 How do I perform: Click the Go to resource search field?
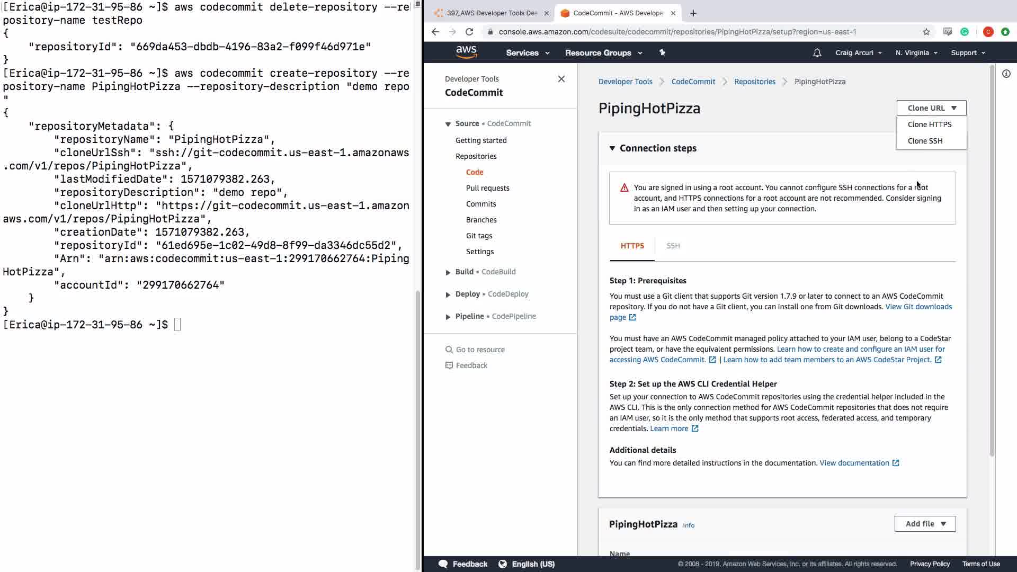[480, 350]
